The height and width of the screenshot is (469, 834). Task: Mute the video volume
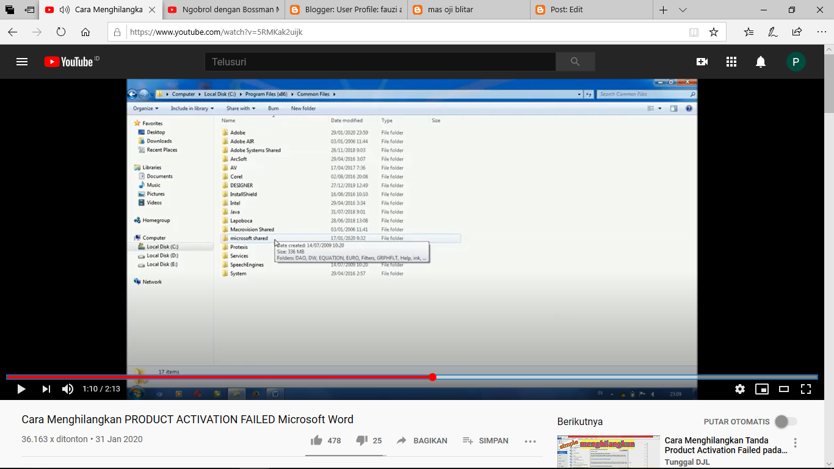[x=68, y=389]
